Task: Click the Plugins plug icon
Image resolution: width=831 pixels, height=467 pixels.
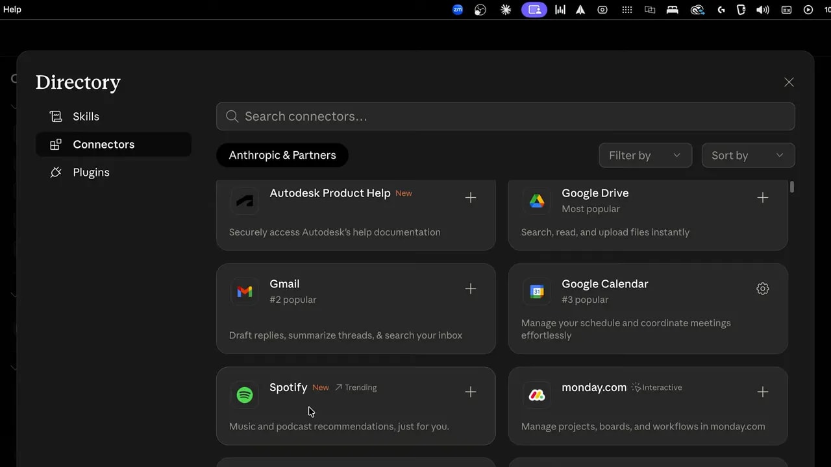Action: coord(56,173)
